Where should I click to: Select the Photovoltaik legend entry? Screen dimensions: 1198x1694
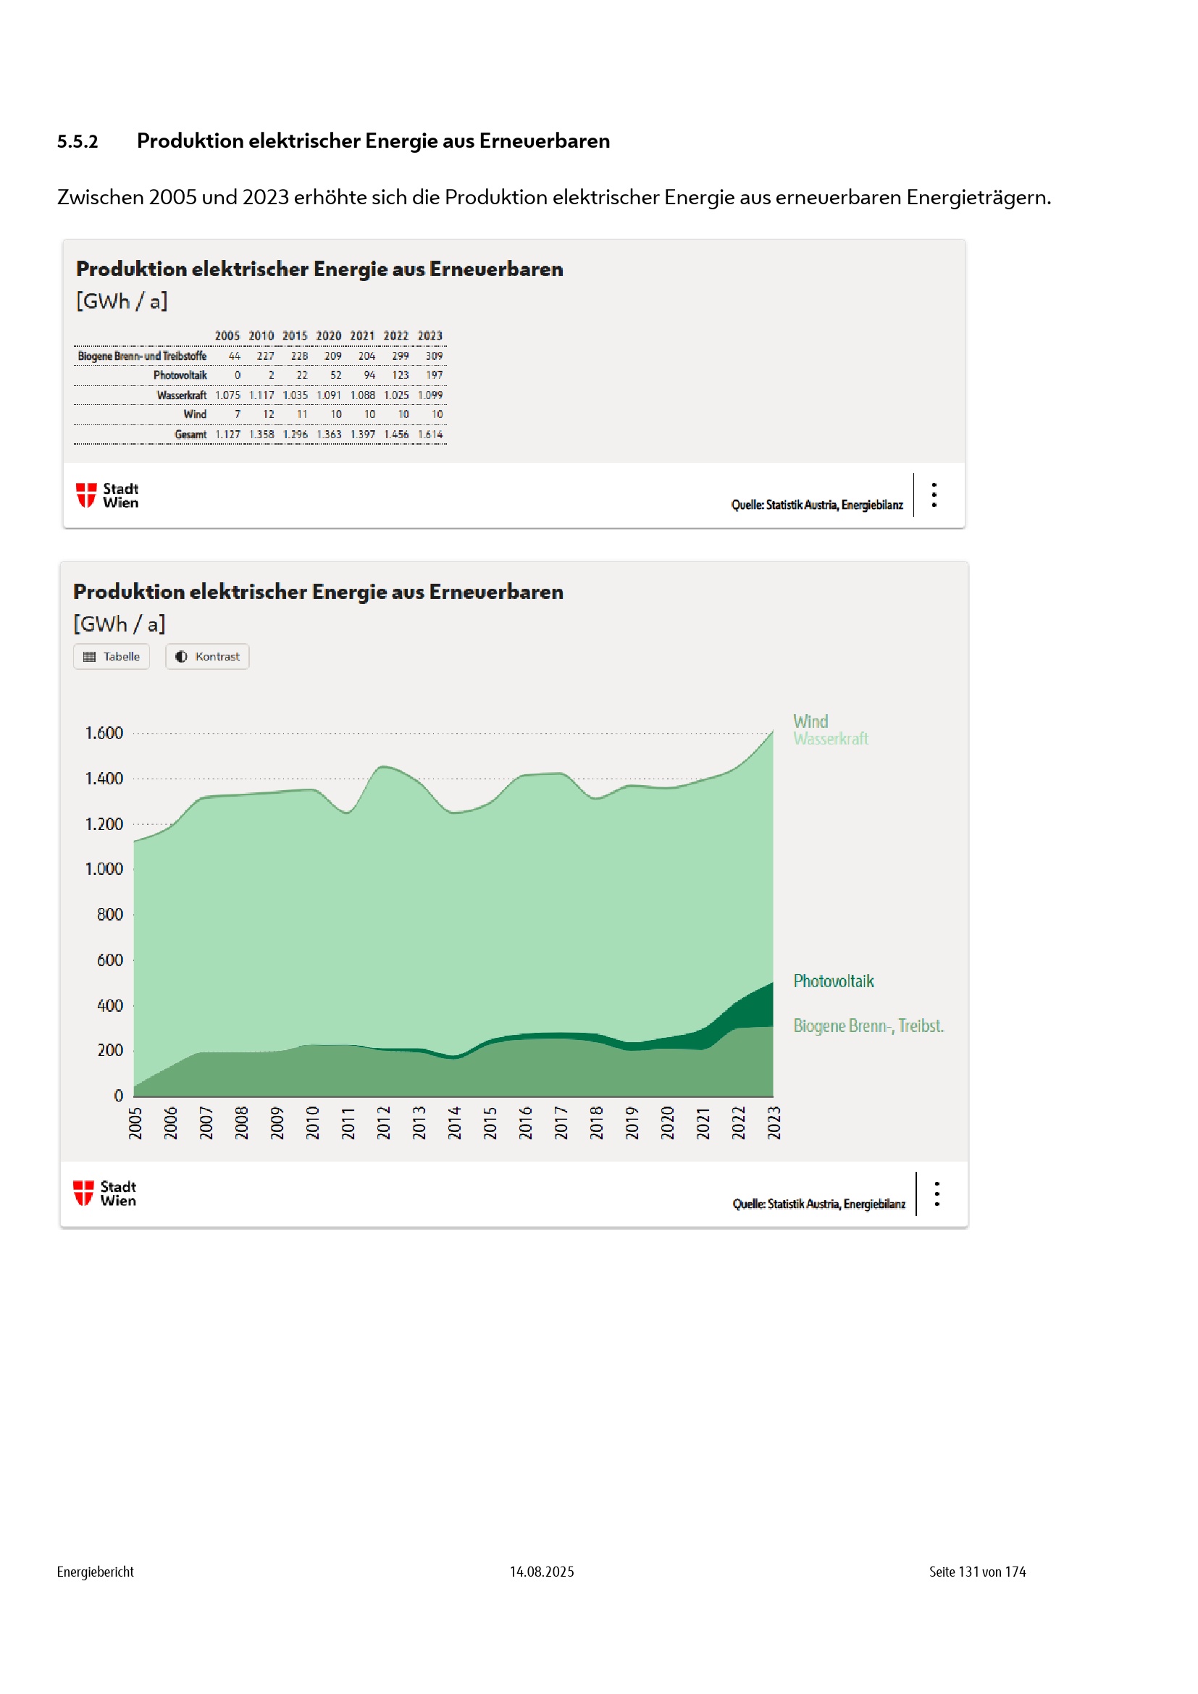pos(833,981)
